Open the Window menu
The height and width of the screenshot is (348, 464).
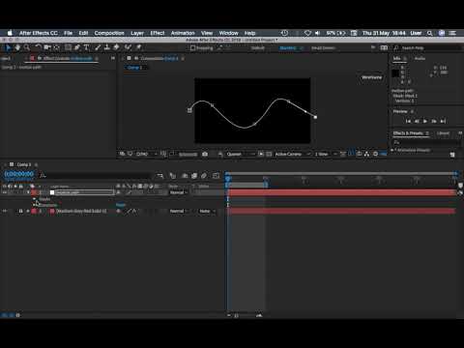[x=228, y=33]
